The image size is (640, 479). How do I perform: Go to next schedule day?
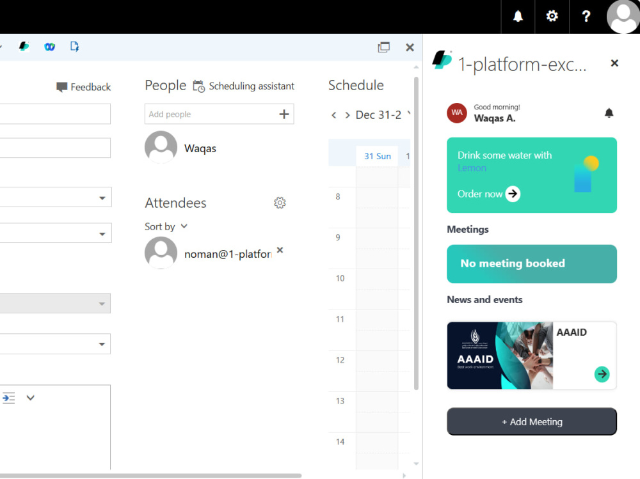[x=348, y=116]
